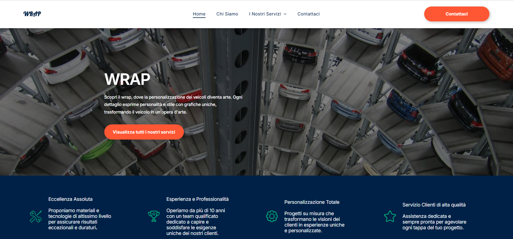513x239 pixels.
Task: Click the crossed wrench and screwdriver icon
Action: [x=36, y=217]
